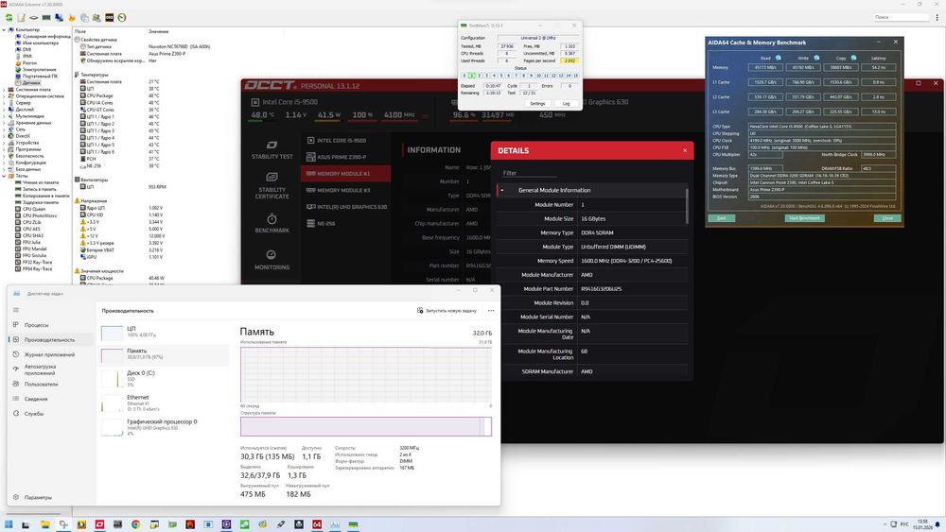The width and height of the screenshot is (946, 532).
Task: Select CPU Queen test in AIDA64 tree
Action: (34, 209)
